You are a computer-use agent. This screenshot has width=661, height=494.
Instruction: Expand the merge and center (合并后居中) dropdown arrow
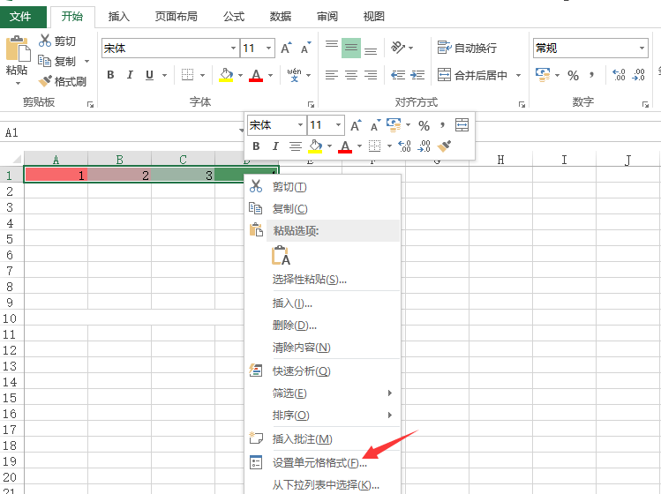point(519,75)
